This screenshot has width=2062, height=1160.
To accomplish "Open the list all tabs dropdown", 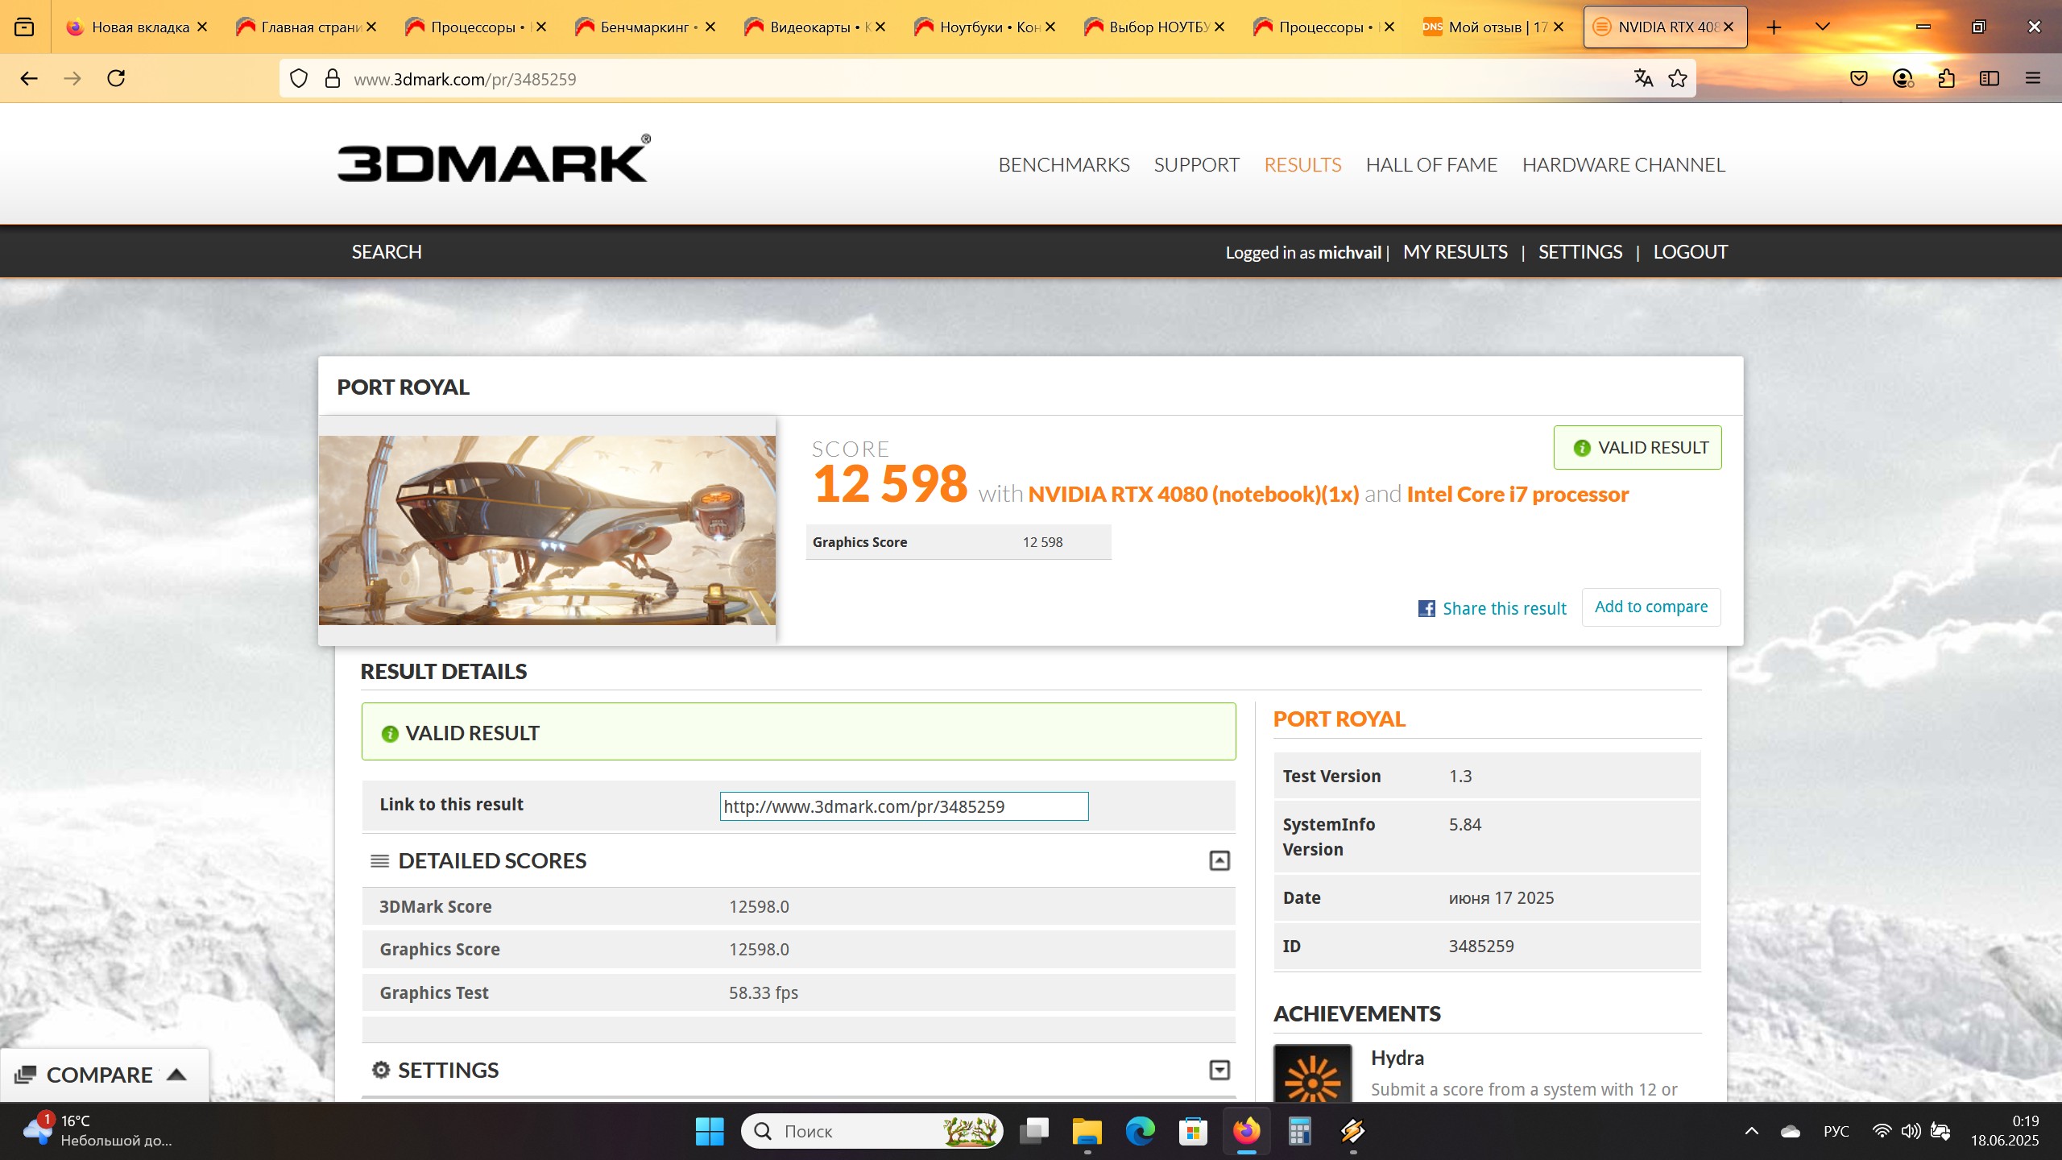I will tap(1823, 27).
